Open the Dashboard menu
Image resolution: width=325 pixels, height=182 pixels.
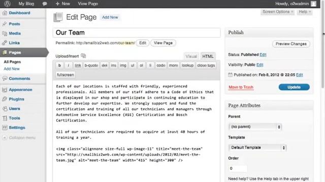point(19,13)
